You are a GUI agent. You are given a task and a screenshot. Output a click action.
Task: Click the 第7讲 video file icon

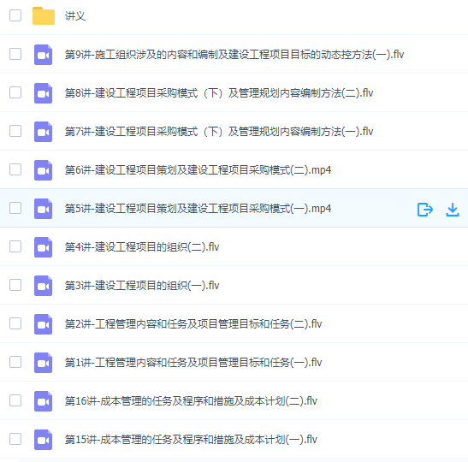(44, 132)
